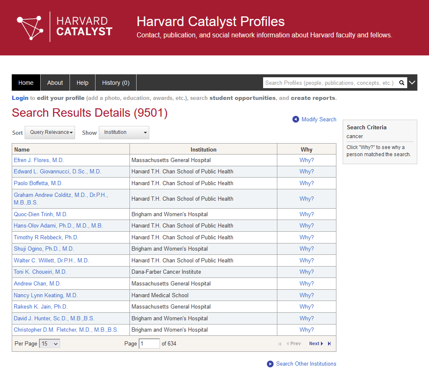Screen dimensions: 429x390
Task: Open Nancy Lynn Keating profile
Action: click(x=46, y=296)
